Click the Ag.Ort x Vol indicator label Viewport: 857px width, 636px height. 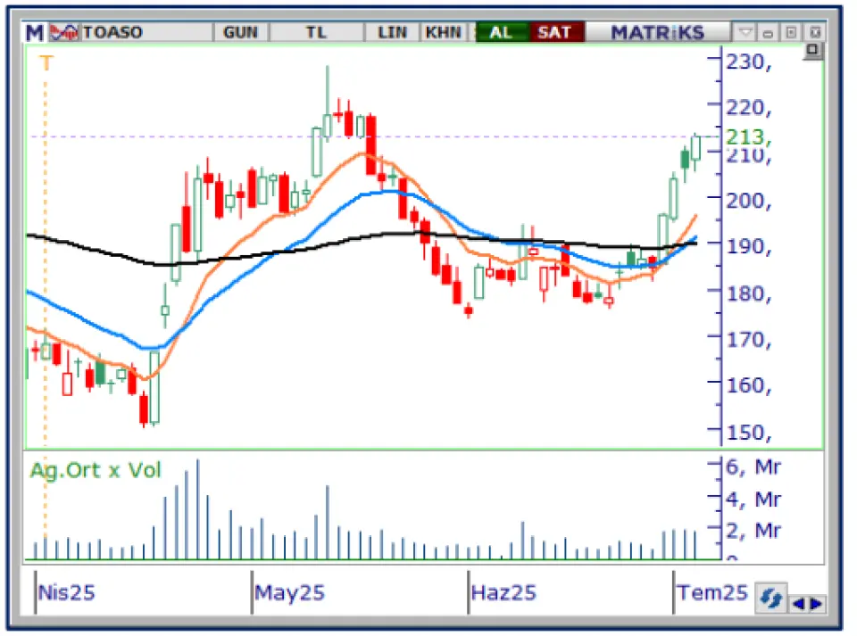coord(96,470)
